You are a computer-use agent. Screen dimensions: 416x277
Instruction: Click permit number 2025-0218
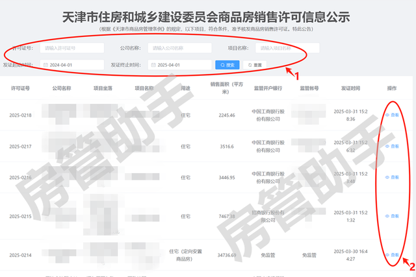coord(20,115)
